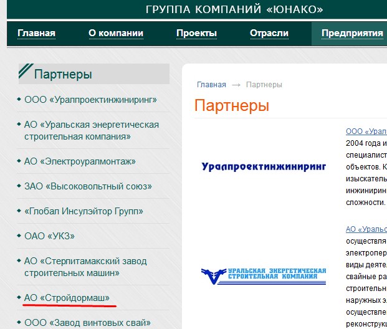This screenshot has width=387, height=329.
Task: Open sidebar link АО «Уральская энергетическая строительная компания»
Action: [92, 131]
